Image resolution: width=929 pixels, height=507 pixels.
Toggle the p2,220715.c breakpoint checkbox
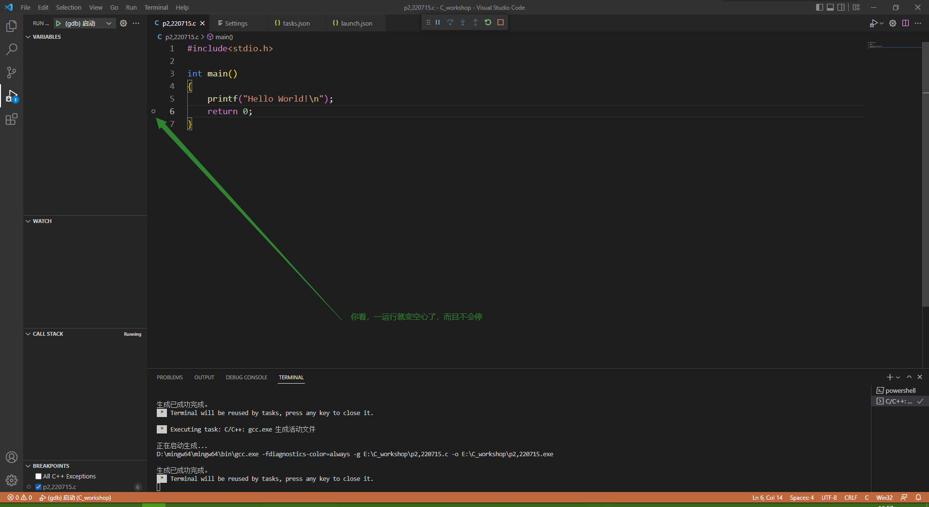pos(38,487)
